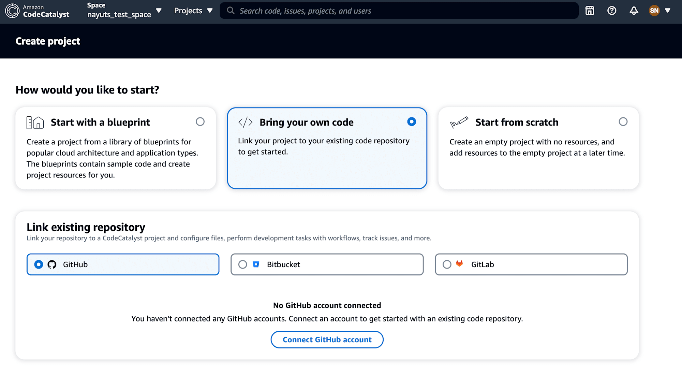Open the Projects dropdown menu
Screen dimensions: 682x373
(193, 11)
